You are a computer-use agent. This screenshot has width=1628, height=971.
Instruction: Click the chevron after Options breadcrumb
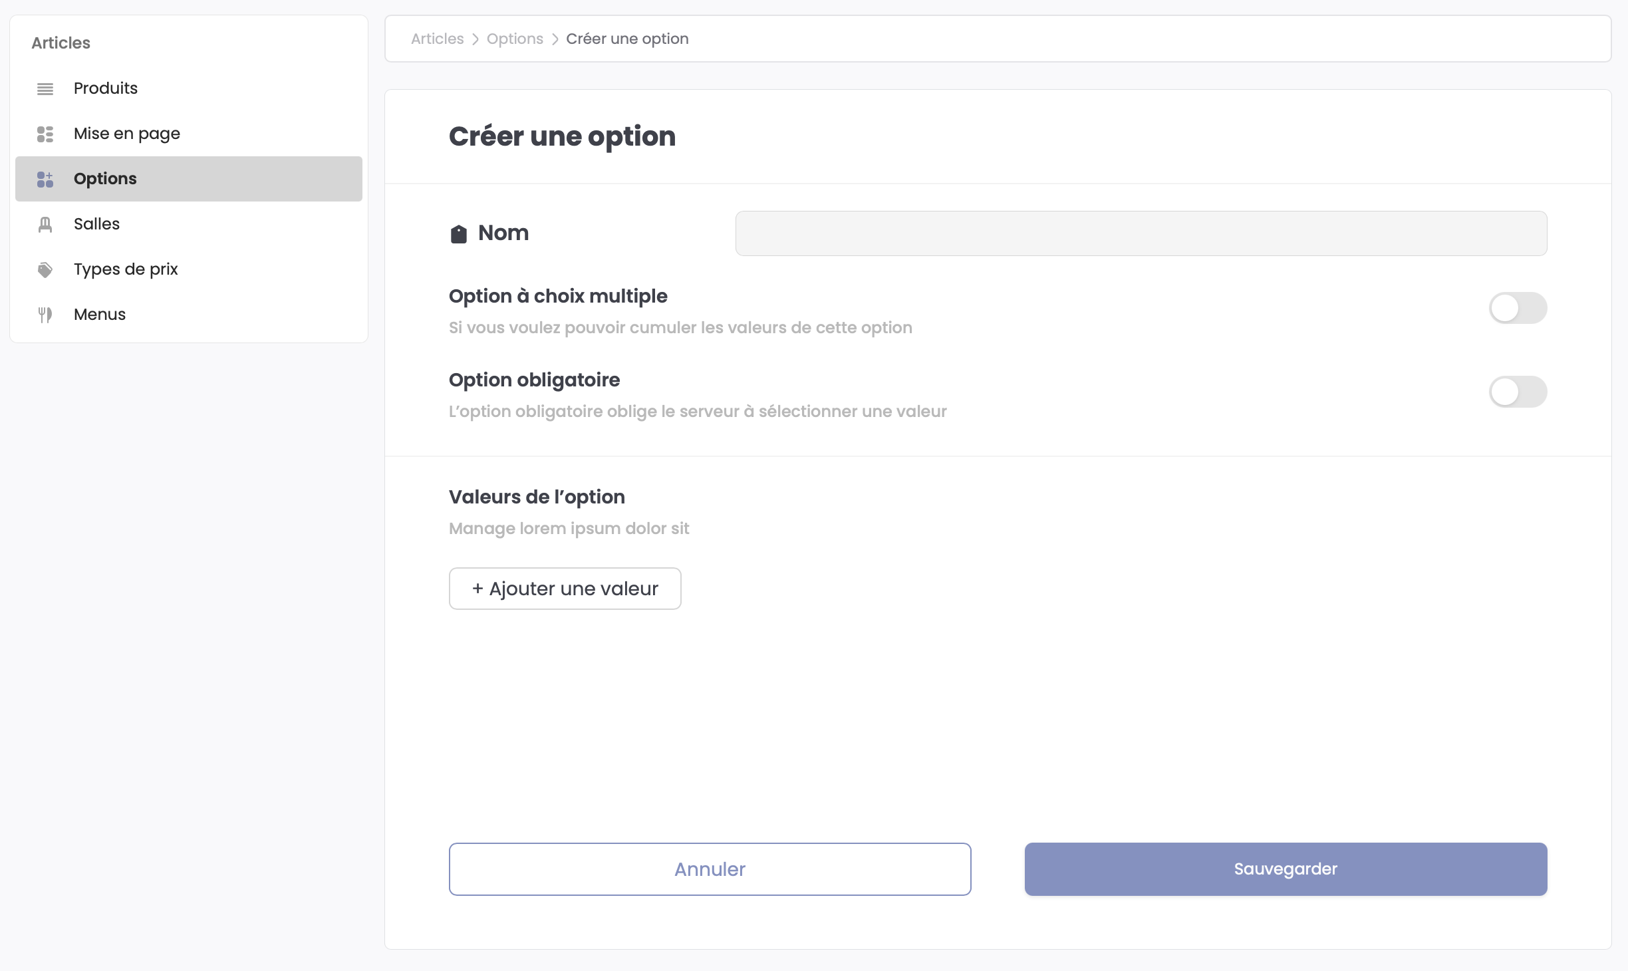pos(555,39)
